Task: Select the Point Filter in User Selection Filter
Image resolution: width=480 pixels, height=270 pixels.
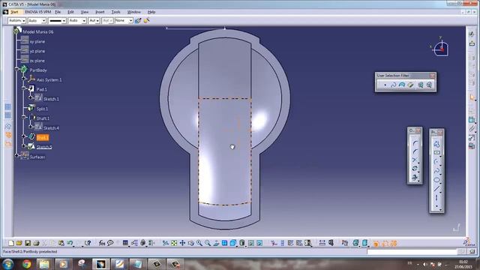Action: pyautogui.click(x=385, y=85)
